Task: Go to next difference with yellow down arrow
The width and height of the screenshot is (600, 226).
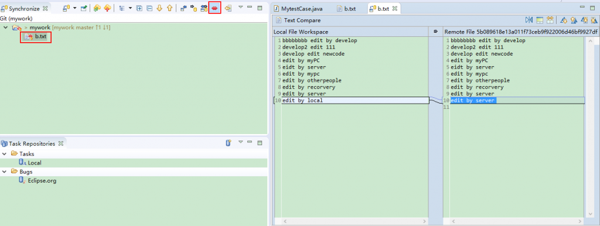Action: (159, 8)
